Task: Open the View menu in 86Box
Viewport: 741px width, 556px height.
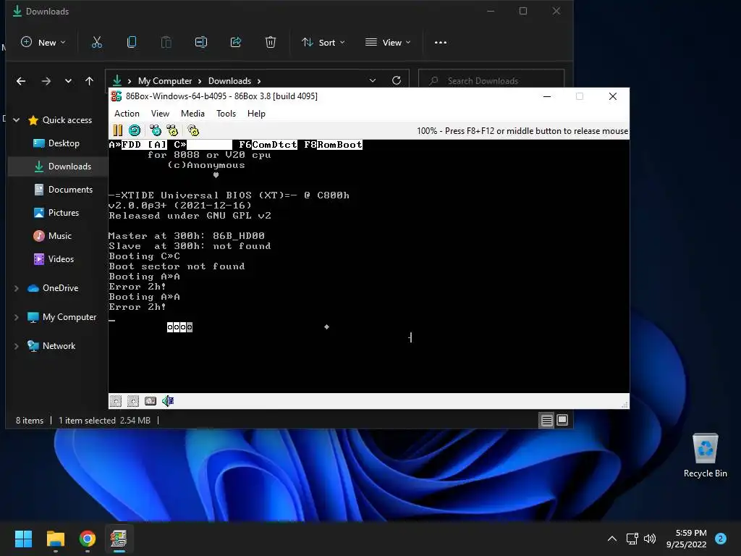Action: click(x=160, y=114)
